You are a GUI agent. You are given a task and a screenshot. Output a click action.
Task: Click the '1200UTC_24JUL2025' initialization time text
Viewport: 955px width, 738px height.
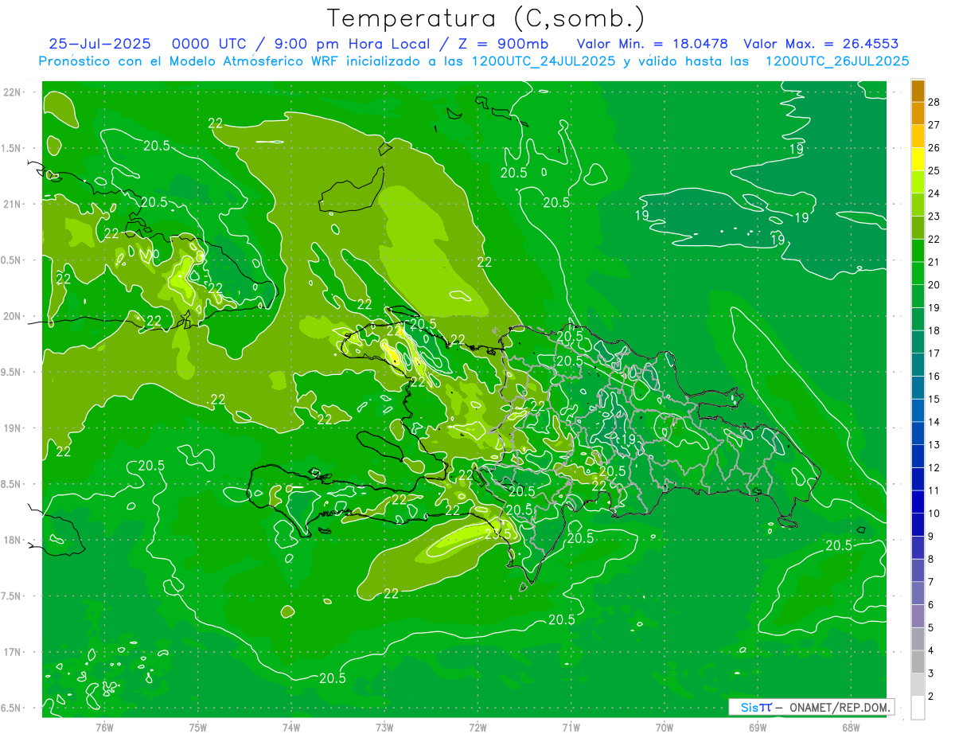click(544, 61)
